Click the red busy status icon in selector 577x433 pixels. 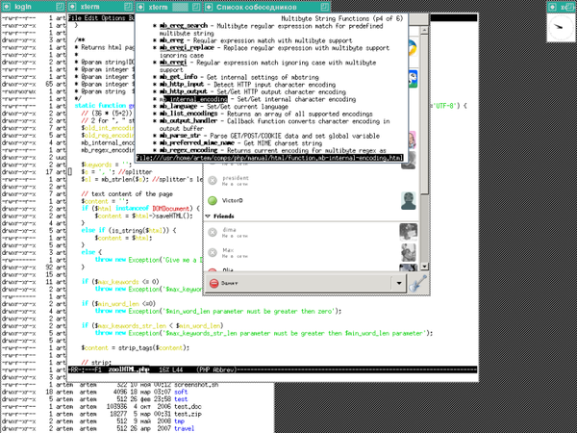(x=213, y=284)
